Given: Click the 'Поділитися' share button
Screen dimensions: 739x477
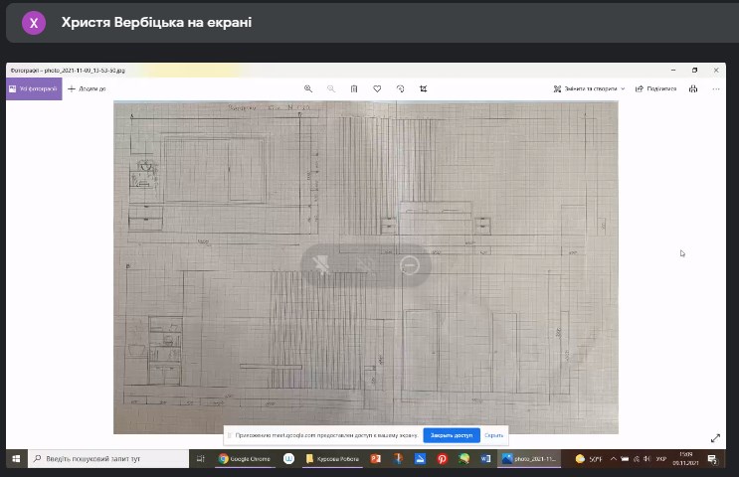Looking at the screenshot, I should click(x=655, y=88).
